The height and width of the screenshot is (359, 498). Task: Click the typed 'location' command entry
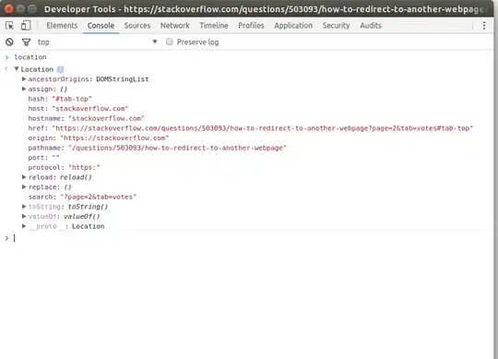(30, 57)
